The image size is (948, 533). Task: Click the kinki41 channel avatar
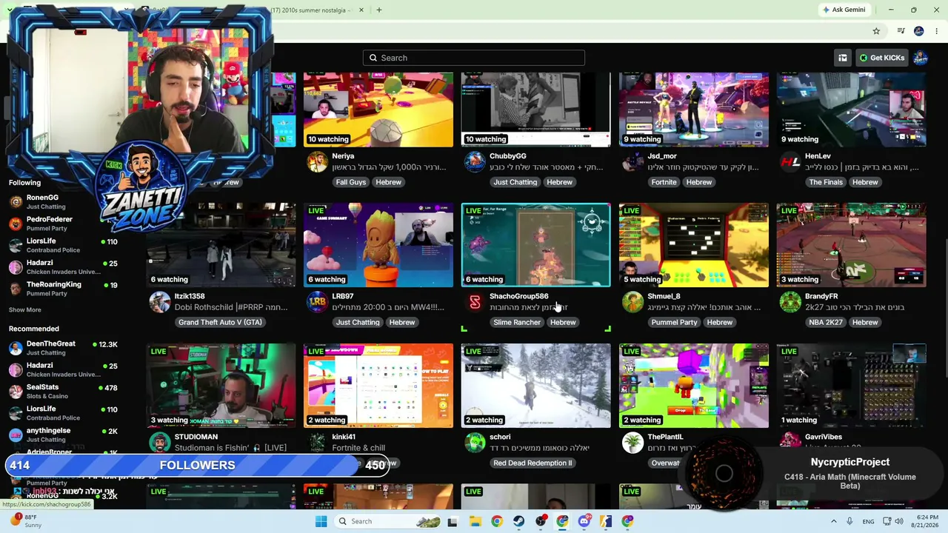click(x=317, y=443)
